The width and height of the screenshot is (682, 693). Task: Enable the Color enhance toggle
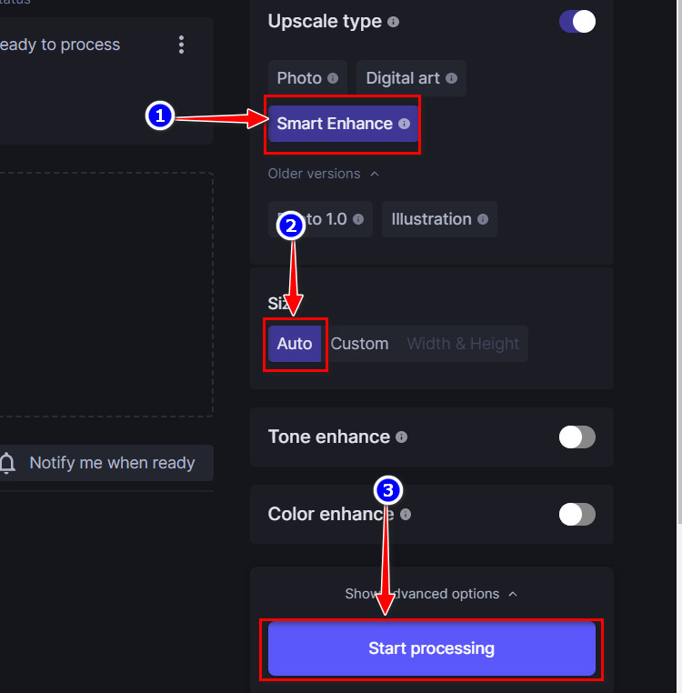coord(577,515)
